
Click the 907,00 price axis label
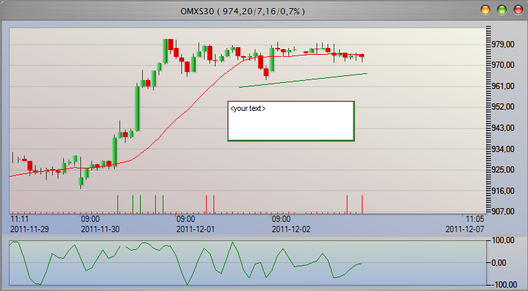pos(505,212)
